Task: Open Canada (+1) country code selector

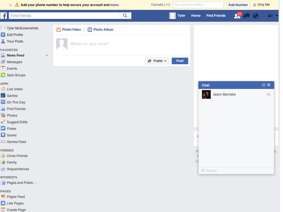Action: tap(161, 5)
